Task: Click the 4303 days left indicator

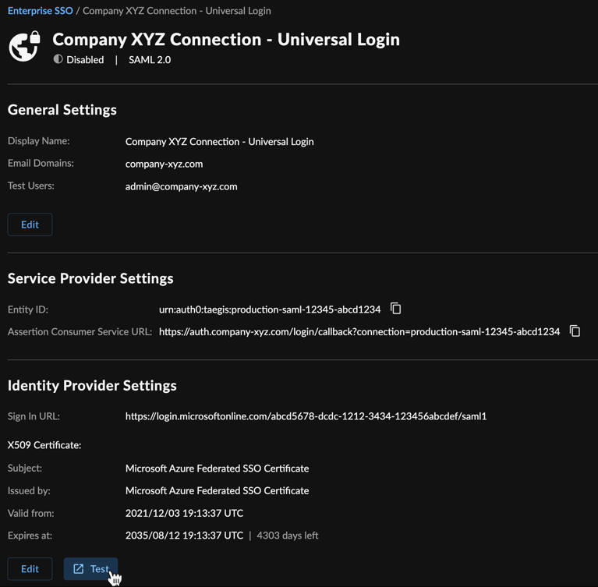Action: coord(288,536)
